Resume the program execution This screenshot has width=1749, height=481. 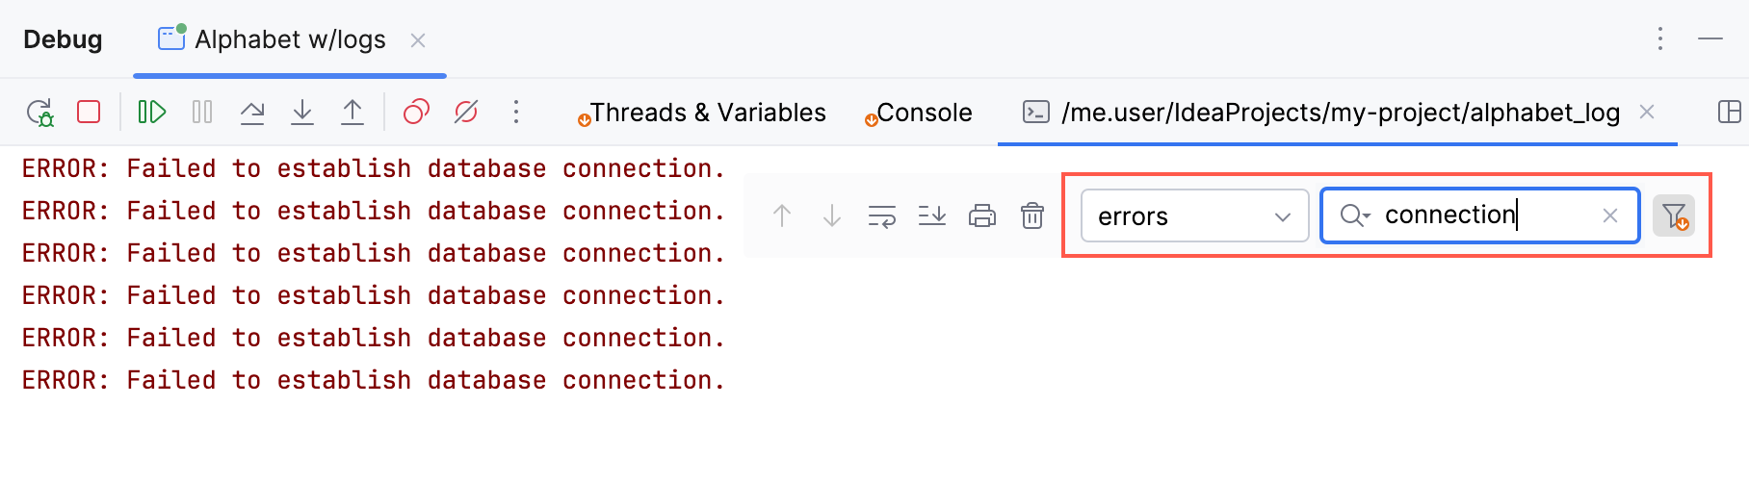point(152,113)
